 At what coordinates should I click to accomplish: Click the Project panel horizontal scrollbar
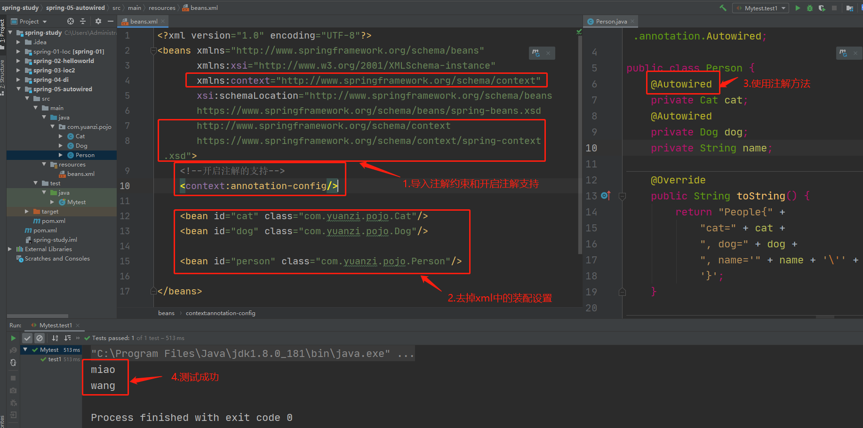coord(38,316)
